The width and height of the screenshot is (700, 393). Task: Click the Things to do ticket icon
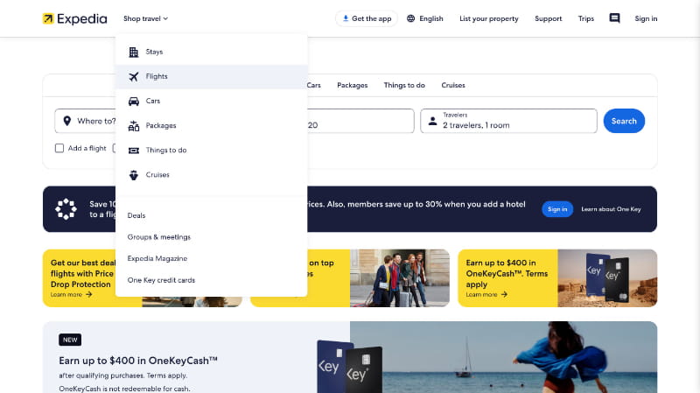134,151
